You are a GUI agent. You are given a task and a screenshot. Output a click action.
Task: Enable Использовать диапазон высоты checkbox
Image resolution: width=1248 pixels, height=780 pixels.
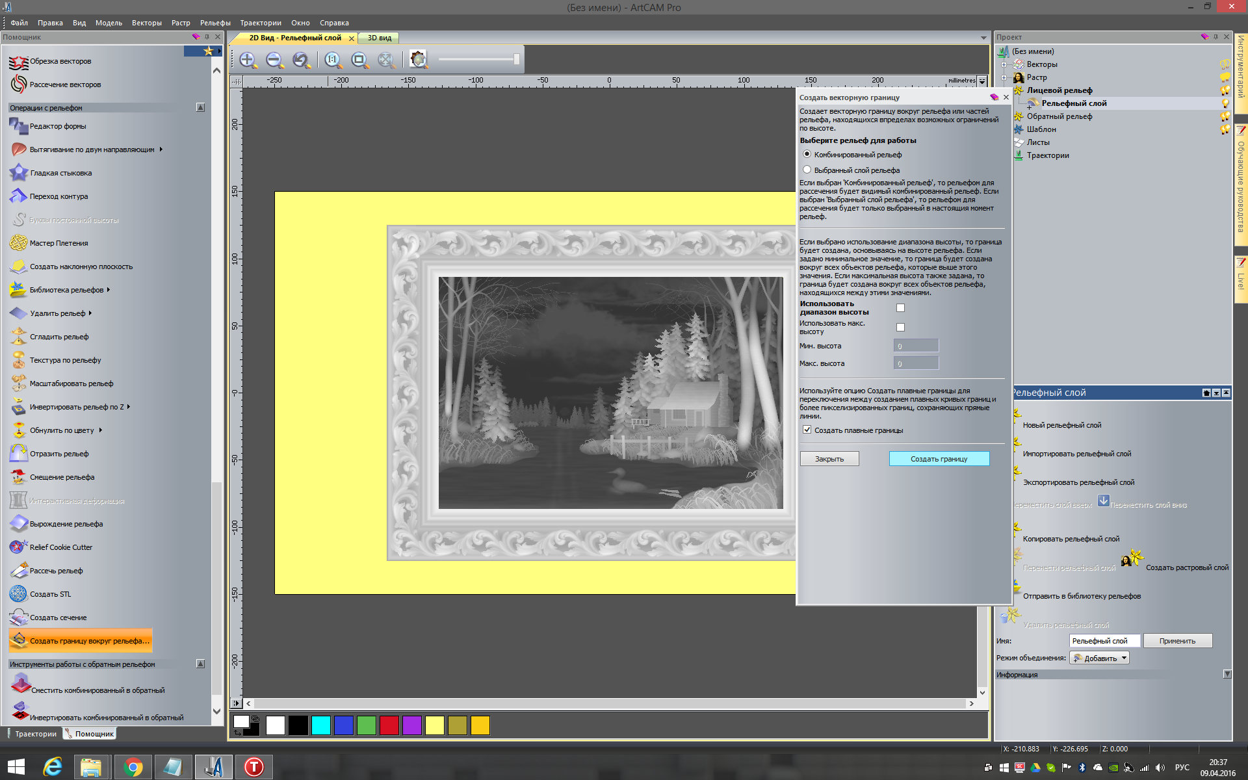click(x=900, y=308)
